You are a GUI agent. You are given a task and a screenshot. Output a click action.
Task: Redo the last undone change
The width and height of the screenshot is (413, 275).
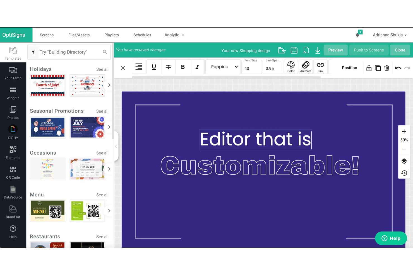click(x=407, y=68)
